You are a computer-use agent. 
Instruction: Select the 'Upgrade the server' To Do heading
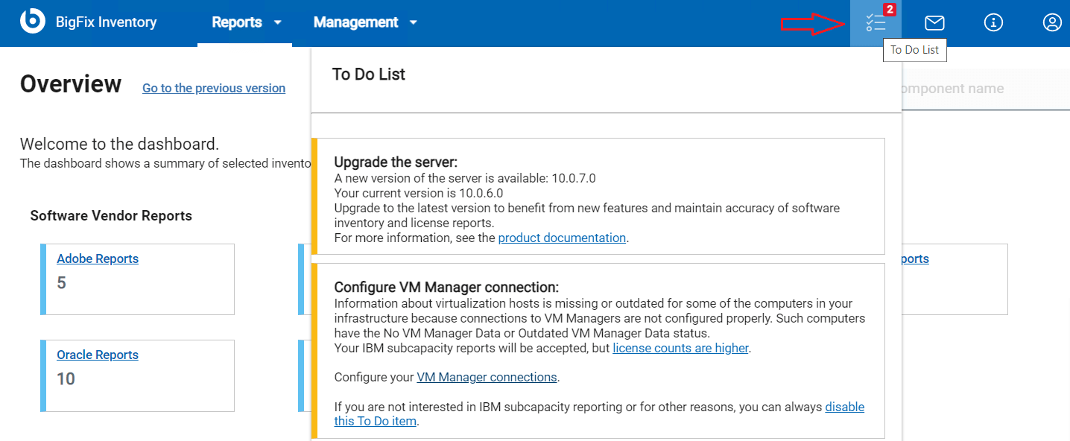[x=395, y=162]
